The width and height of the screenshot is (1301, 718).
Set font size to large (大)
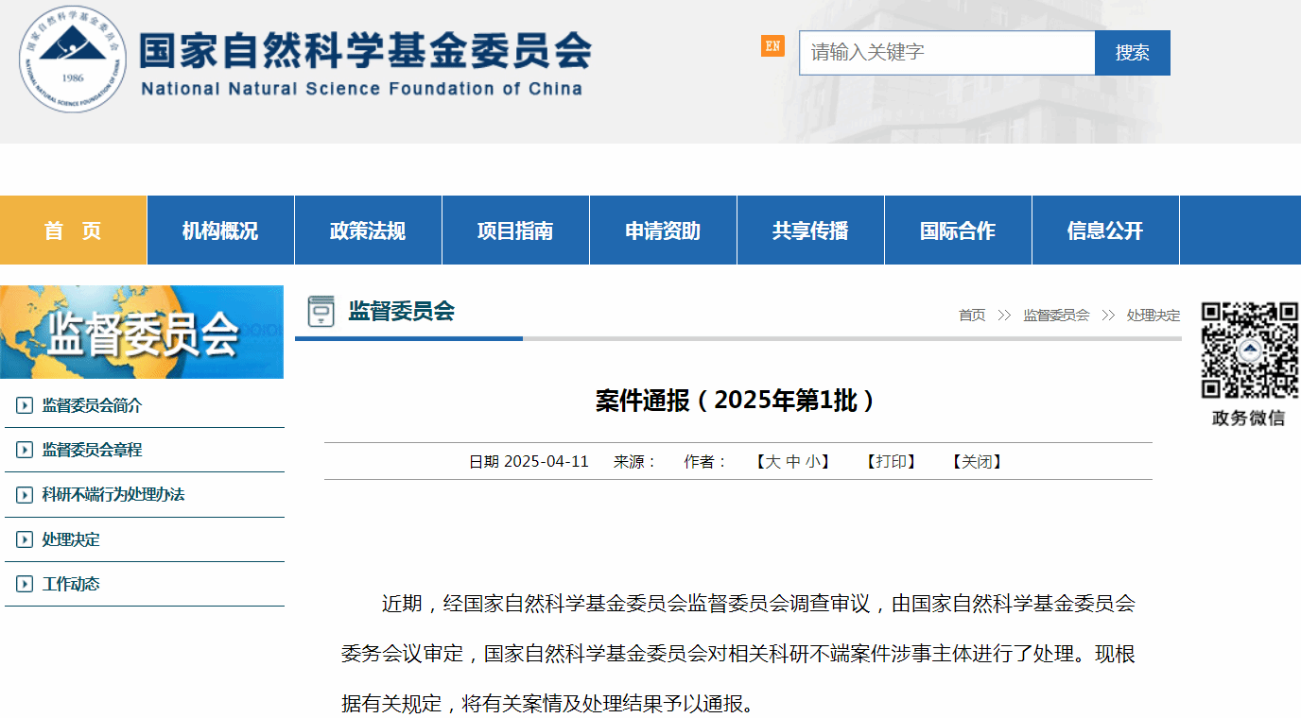coord(772,462)
